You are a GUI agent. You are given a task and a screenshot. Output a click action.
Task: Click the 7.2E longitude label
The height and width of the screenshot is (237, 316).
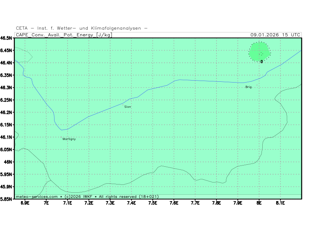pyautogui.click(x=89, y=203)
